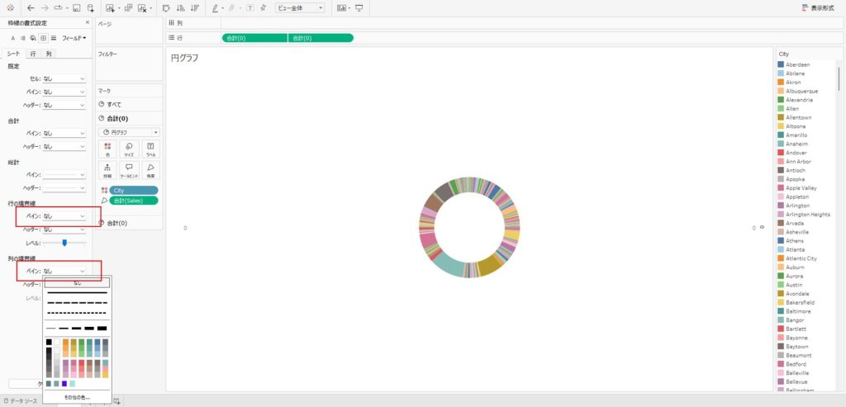
Task: Choose the なし option in line style popup
Action: [77, 283]
